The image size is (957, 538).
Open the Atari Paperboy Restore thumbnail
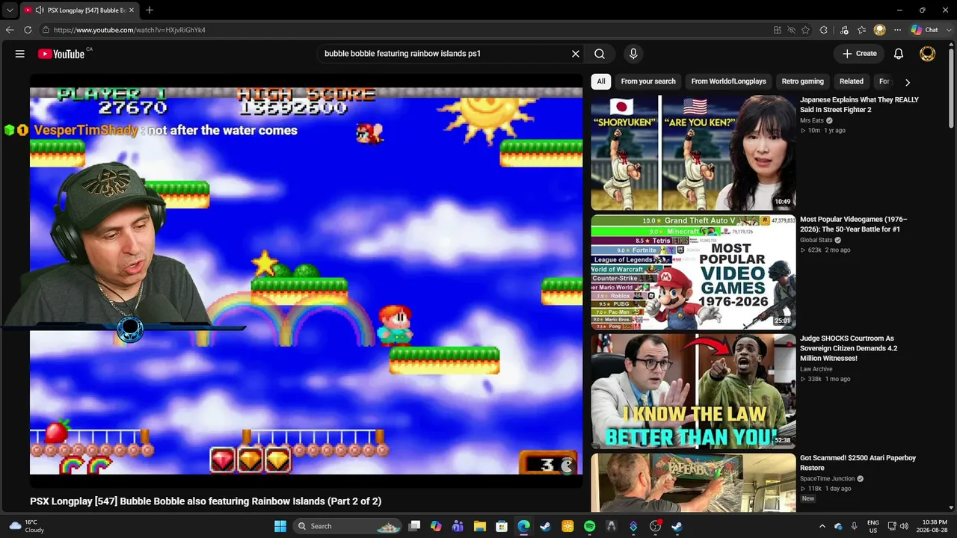(x=693, y=483)
